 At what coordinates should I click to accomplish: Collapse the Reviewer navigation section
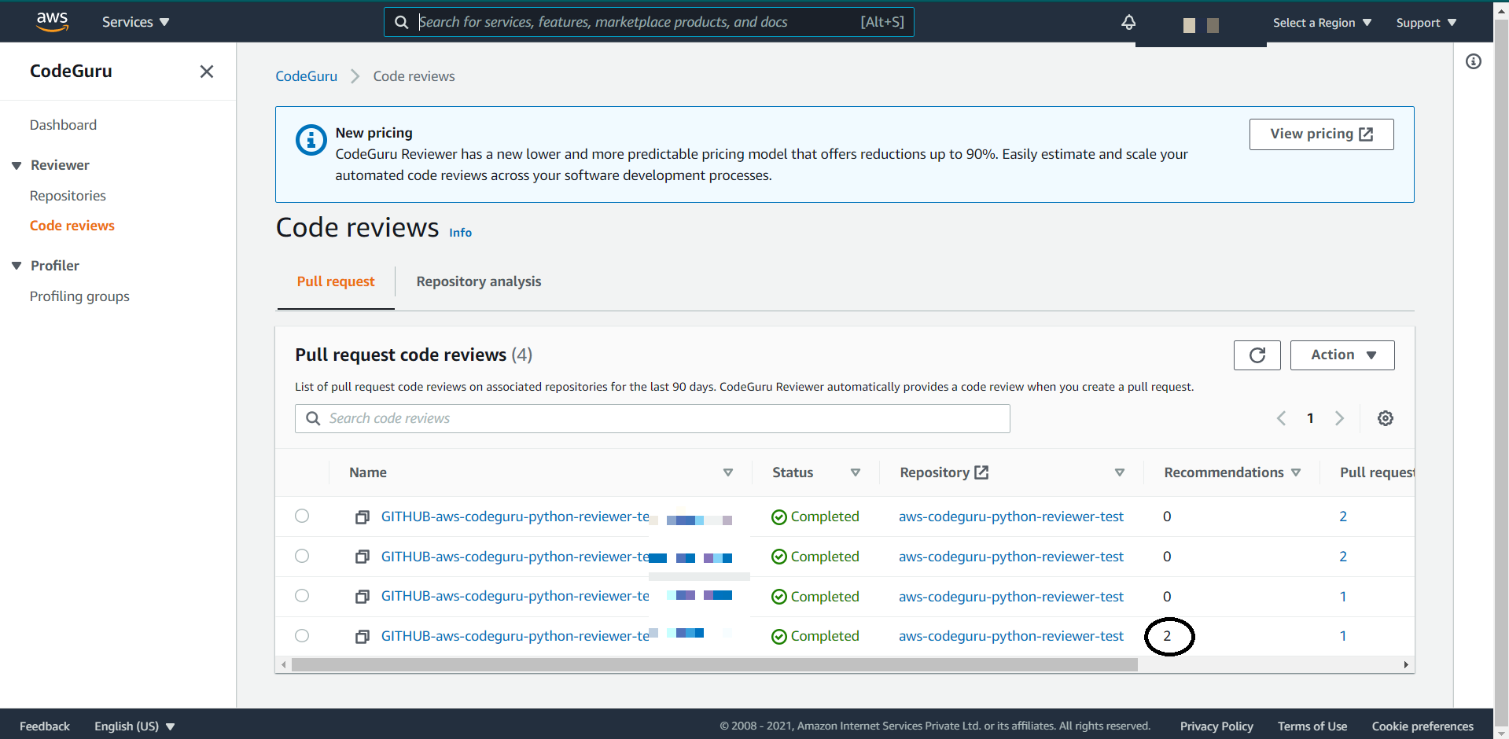point(17,165)
